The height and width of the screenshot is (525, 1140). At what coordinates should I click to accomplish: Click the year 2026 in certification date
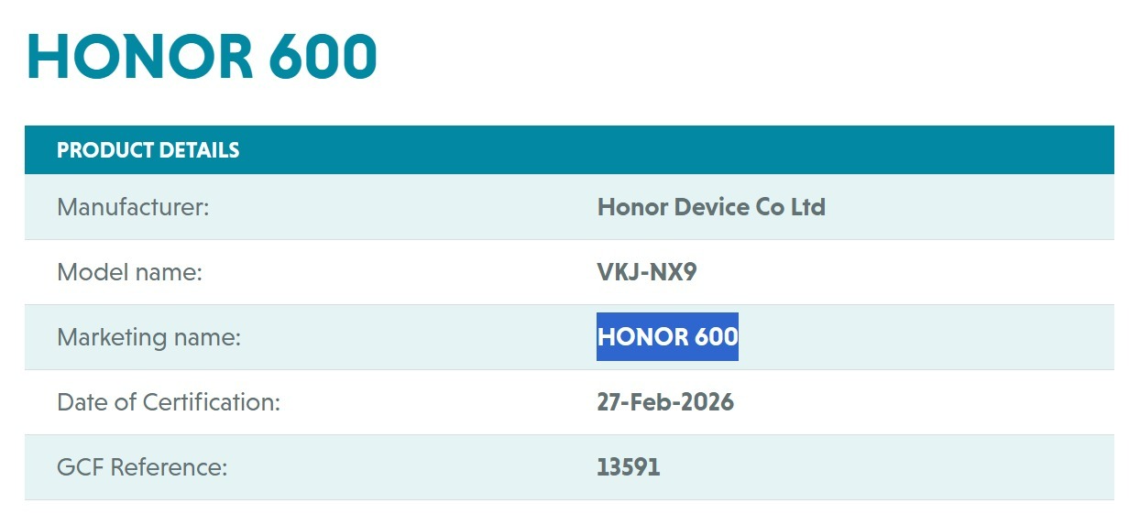707,402
